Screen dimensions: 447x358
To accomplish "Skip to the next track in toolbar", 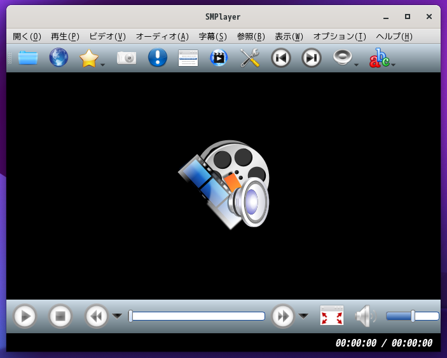I will [312, 58].
